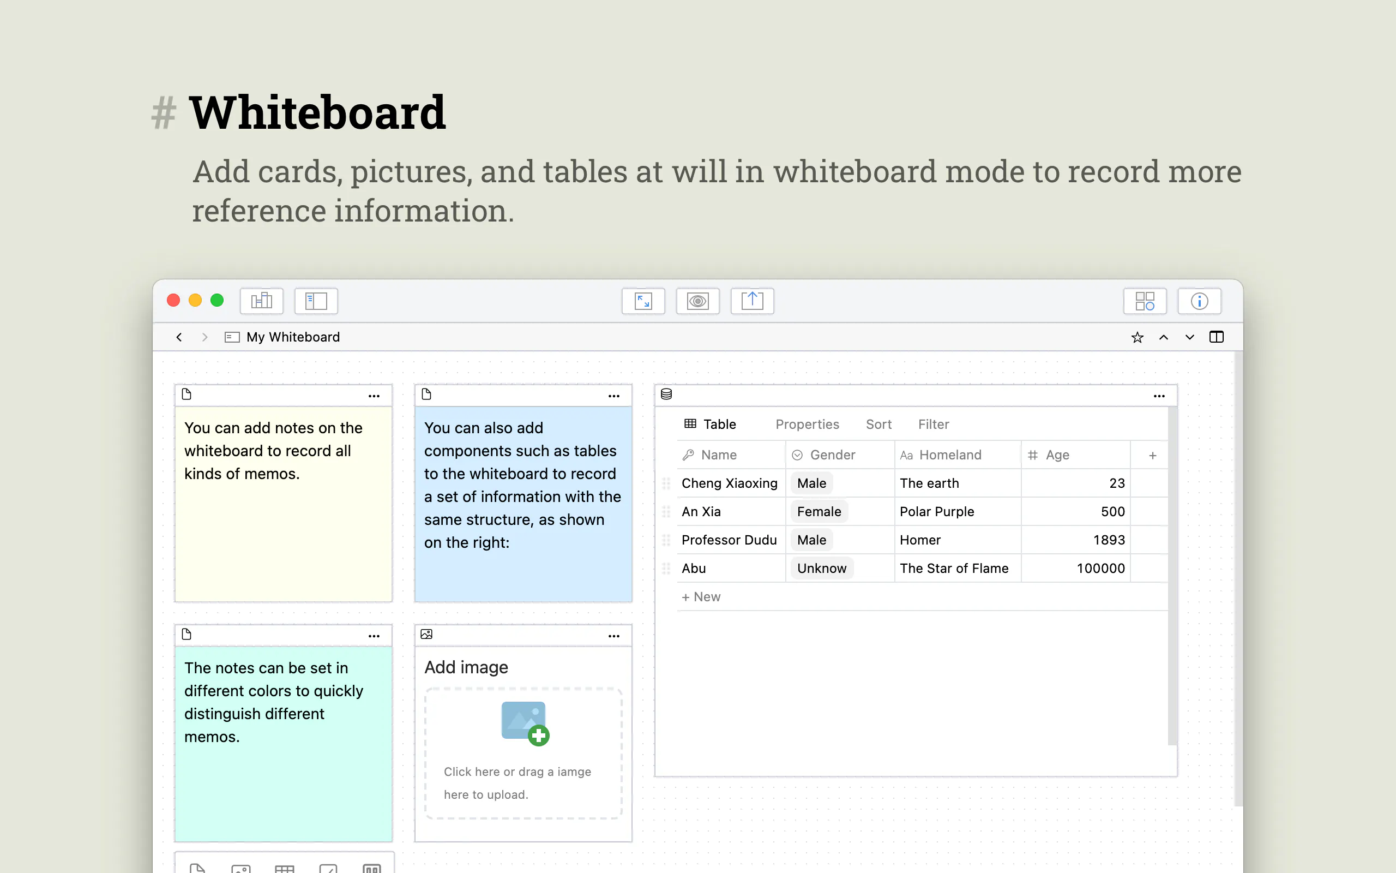Add a new column with plus icon
Screen dimensions: 1396x873
(1152, 456)
